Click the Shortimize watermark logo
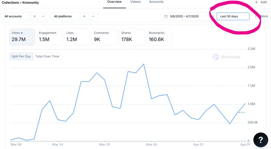This screenshot has height=149, width=271. (x=216, y=57)
